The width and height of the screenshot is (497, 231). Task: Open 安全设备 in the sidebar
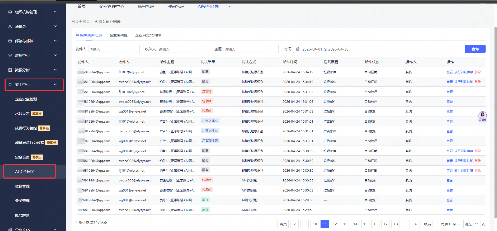coord(22,157)
